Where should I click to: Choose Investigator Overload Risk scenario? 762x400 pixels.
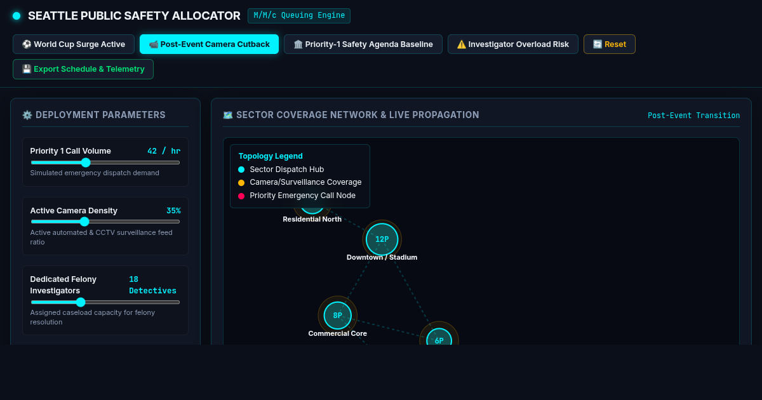click(x=513, y=44)
